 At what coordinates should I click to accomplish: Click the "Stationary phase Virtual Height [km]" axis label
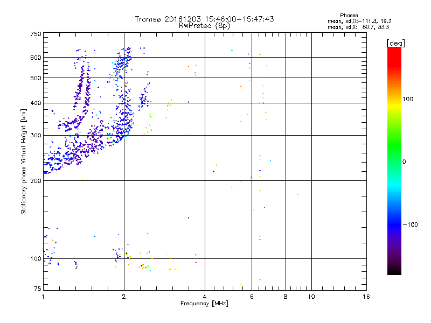(x=24, y=161)
